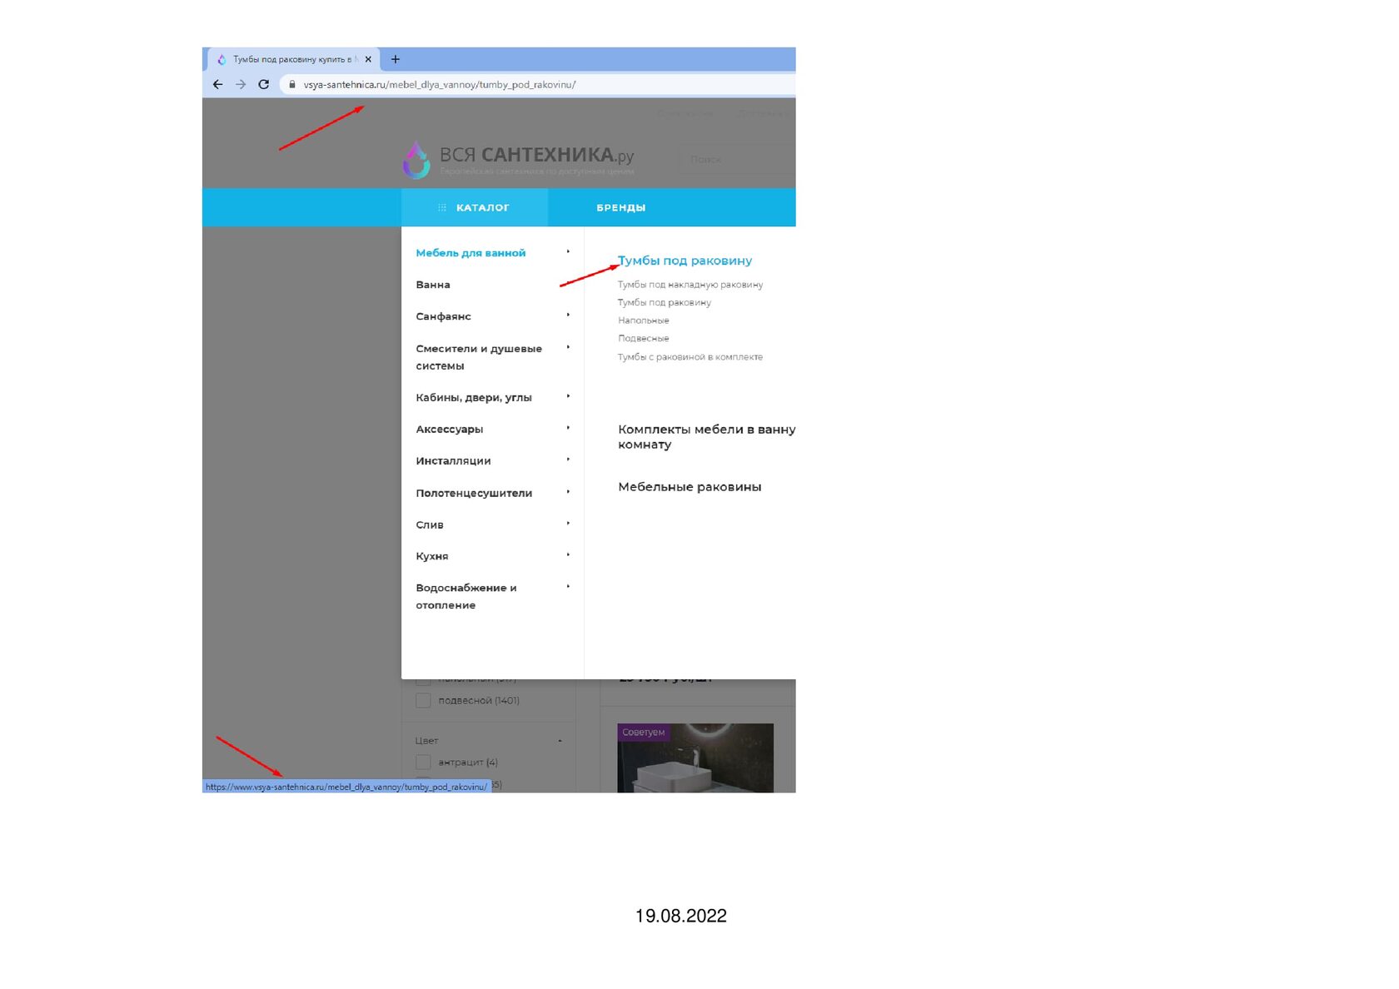The image size is (1399, 989).
Task: Expand the 'Смесители и душевые системы' arrow
Action: (x=568, y=347)
